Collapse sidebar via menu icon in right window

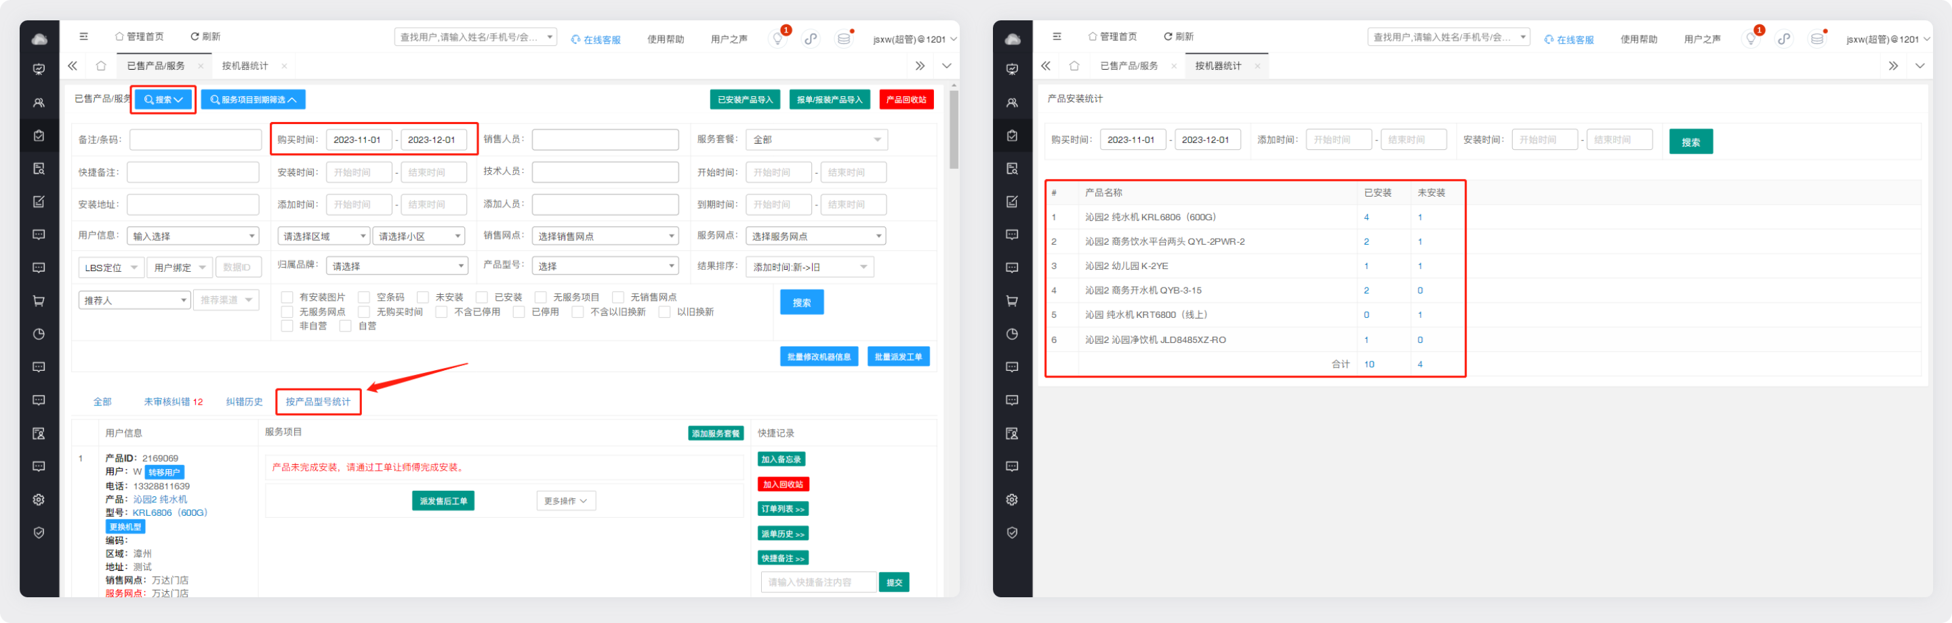pos(1057,37)
